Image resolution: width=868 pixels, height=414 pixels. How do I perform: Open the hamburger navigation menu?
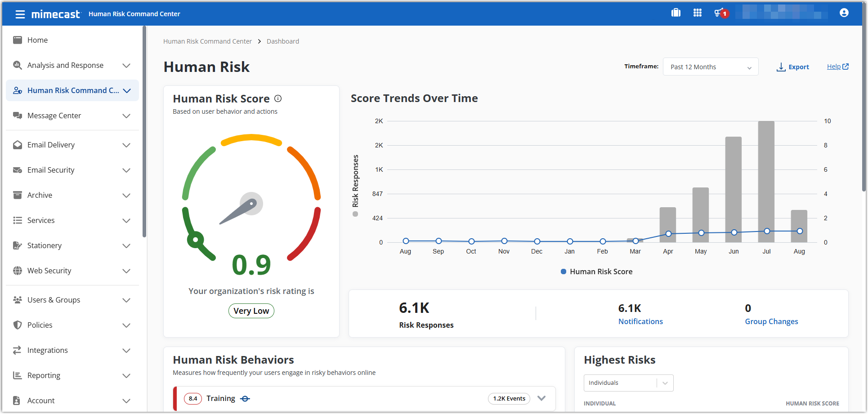(x=20, y=14)
